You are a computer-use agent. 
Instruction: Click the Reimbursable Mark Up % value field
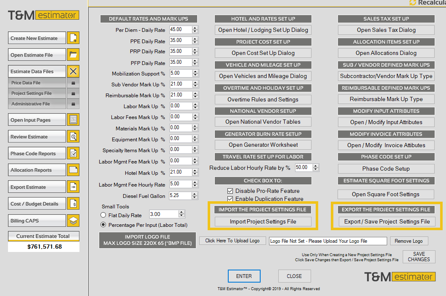181,95
